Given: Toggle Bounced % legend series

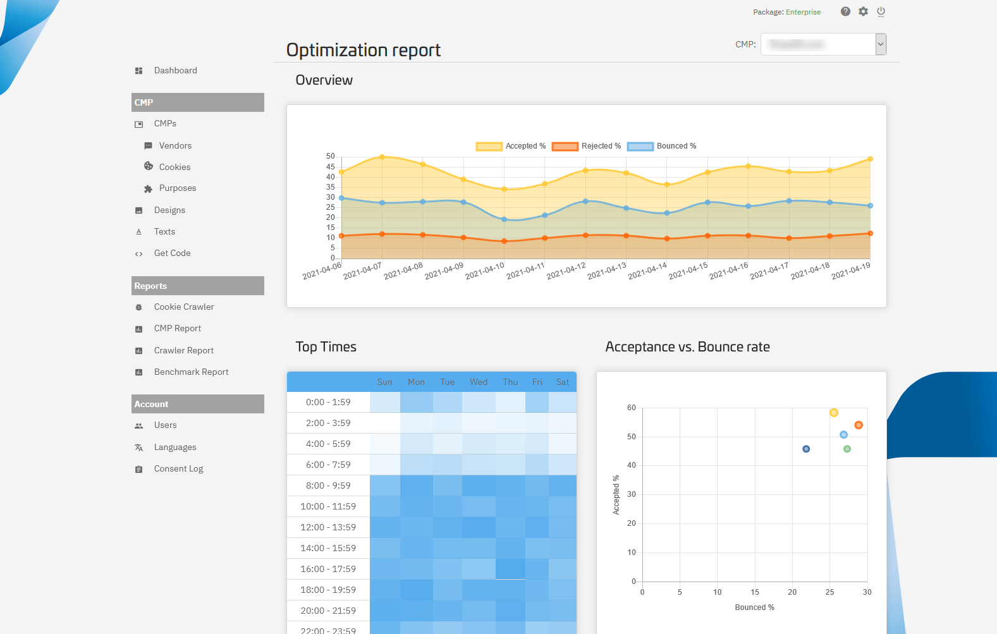Looking at the screenshot, I should (x=662, y=146).
